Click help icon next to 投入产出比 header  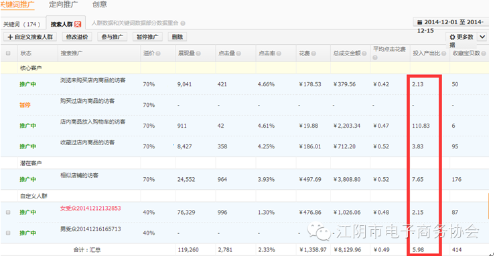[444, 53]
